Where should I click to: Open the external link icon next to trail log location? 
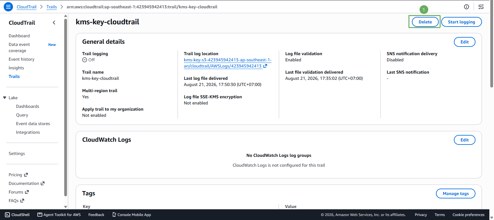pyautogui.click(x=265, y=66)
